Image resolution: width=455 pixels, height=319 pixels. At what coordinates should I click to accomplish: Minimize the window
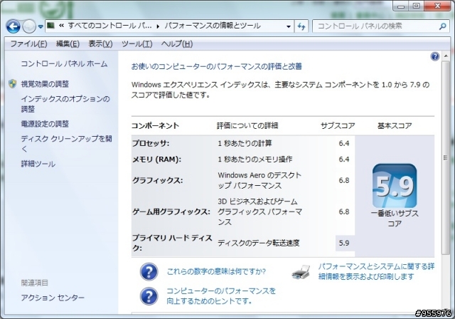(x=402, y=6)
